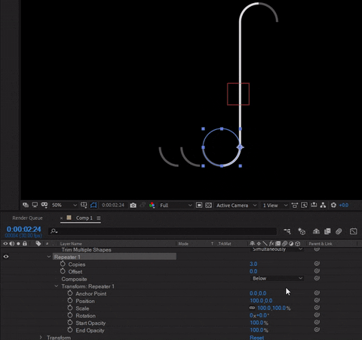
Task: Click the timeline current time 0:00:02:24
Action: pos(23,229)
